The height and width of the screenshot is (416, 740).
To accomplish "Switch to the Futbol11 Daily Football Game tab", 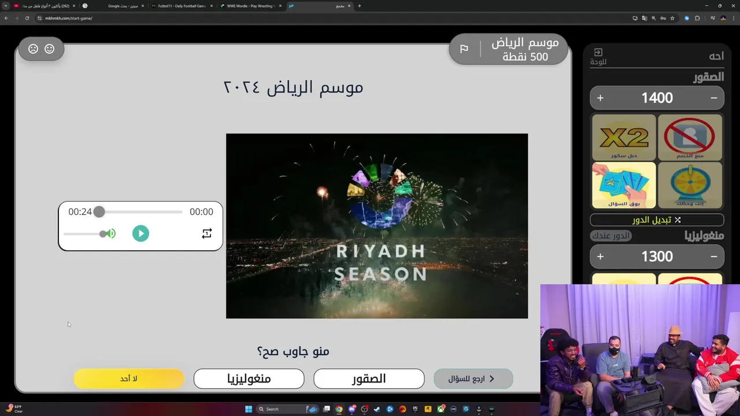I will (182, 6).
